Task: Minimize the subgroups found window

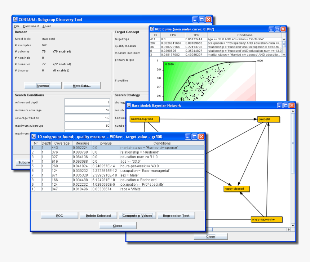Action: (188, 137)
